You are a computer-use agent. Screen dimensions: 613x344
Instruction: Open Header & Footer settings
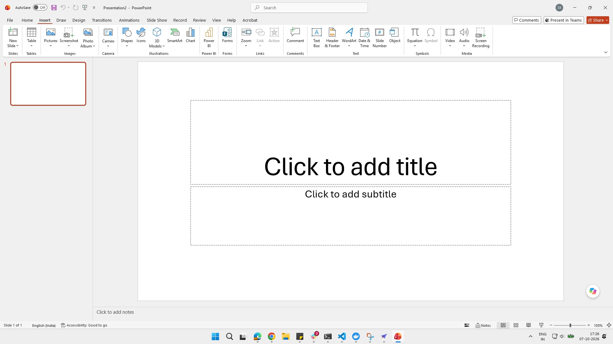click(332, 37)
